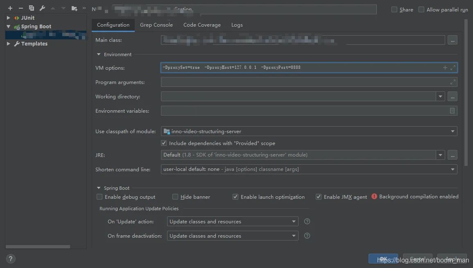
Task: Switch to the Grep Console tab
Action: coord(156,25)
